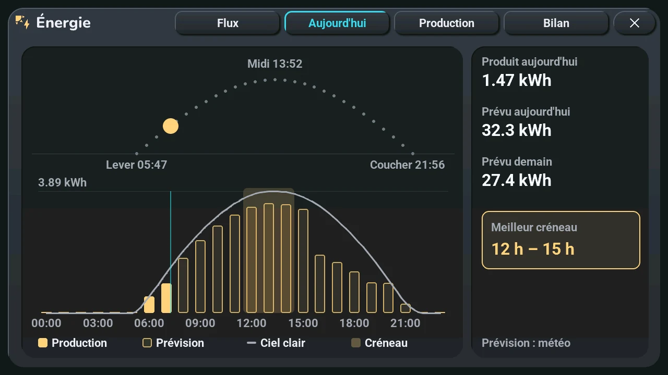Screen dimensions: 668x375
Task: Click the "03:00" time axis label
Action: click(x=98, y=323)
